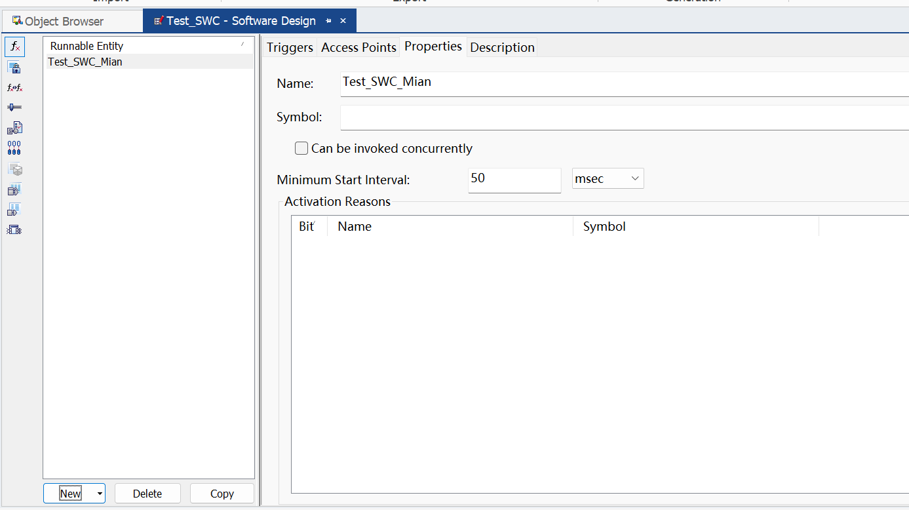
Task: Click the pin/connector icon in the left toolbar
Action: (14, 107)
